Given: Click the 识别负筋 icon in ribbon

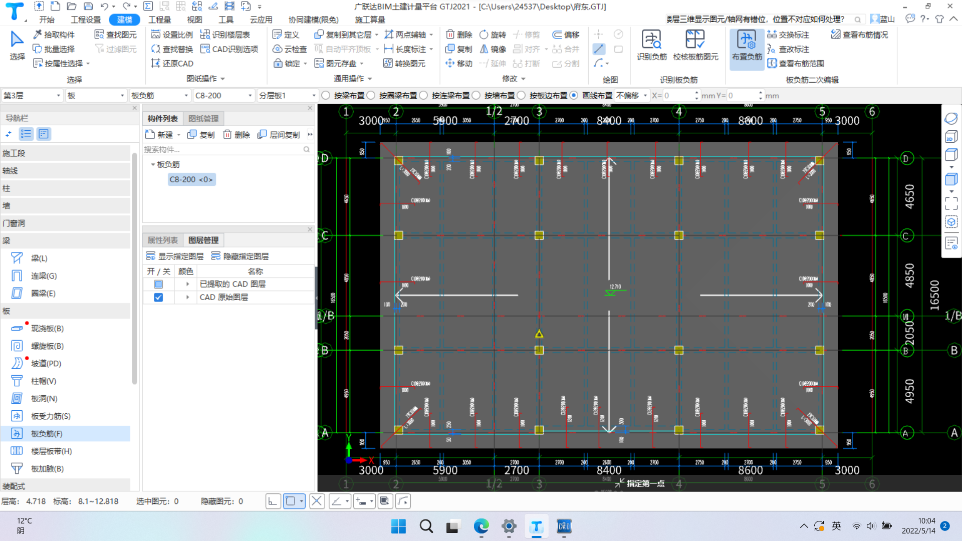Looking at the screenshot, I should pyautogui.click(x=651, y=40).
